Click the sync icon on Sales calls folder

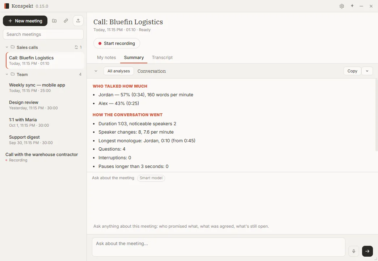(x=76, y=47)
